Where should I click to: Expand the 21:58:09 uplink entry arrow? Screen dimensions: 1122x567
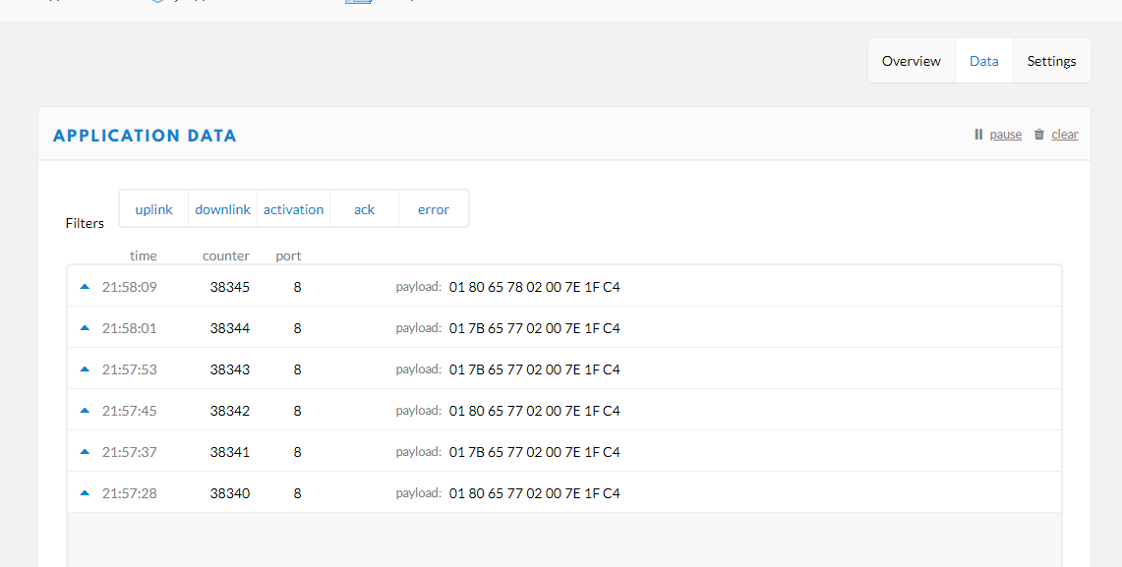coord(85,287)
